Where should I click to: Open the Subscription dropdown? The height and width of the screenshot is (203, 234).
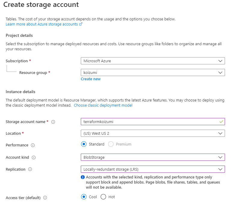tap(153, 61)
